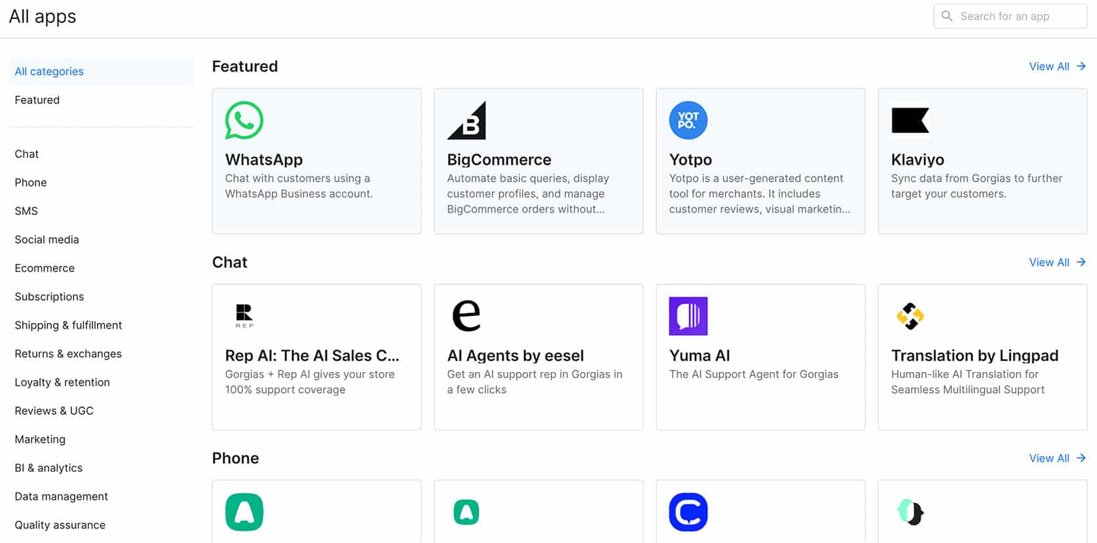Image resolution: width=1097 pixels, height=543 pixels.
Task: Click the BigCommerce logo icon
Action: (x=466, y=120)
